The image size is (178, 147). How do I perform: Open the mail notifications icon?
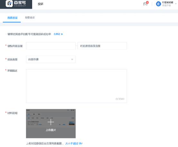point(145,4)
